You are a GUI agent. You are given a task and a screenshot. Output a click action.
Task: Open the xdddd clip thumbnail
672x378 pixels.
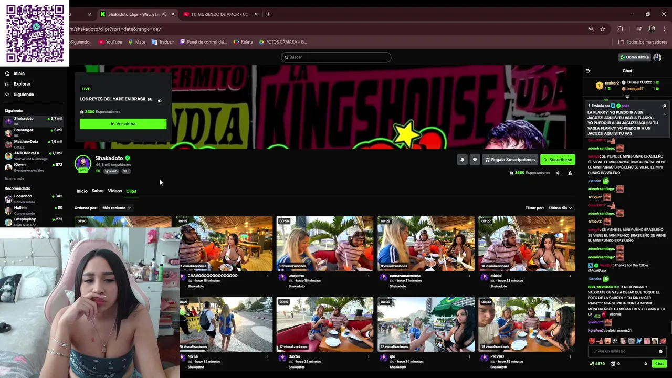[x=527, y=244]
